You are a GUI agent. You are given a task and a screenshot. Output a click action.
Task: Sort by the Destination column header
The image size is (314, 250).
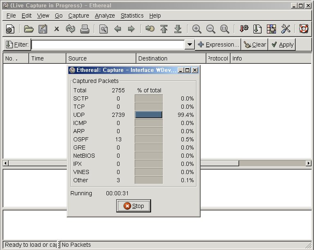171,58
